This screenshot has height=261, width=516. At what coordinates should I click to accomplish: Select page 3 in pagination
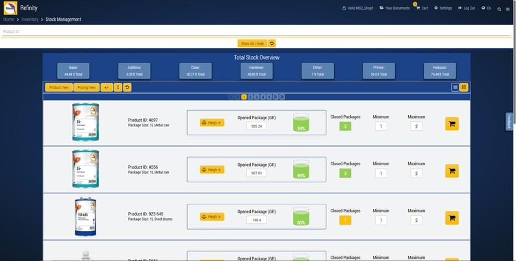(x=257, y=97)
